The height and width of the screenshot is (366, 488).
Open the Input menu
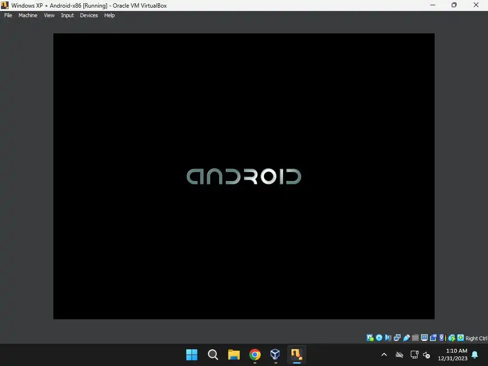point(67,15)
